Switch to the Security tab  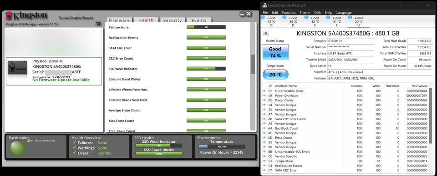(173, 20)
